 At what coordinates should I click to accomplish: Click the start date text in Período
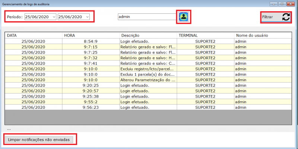point(37,17)
